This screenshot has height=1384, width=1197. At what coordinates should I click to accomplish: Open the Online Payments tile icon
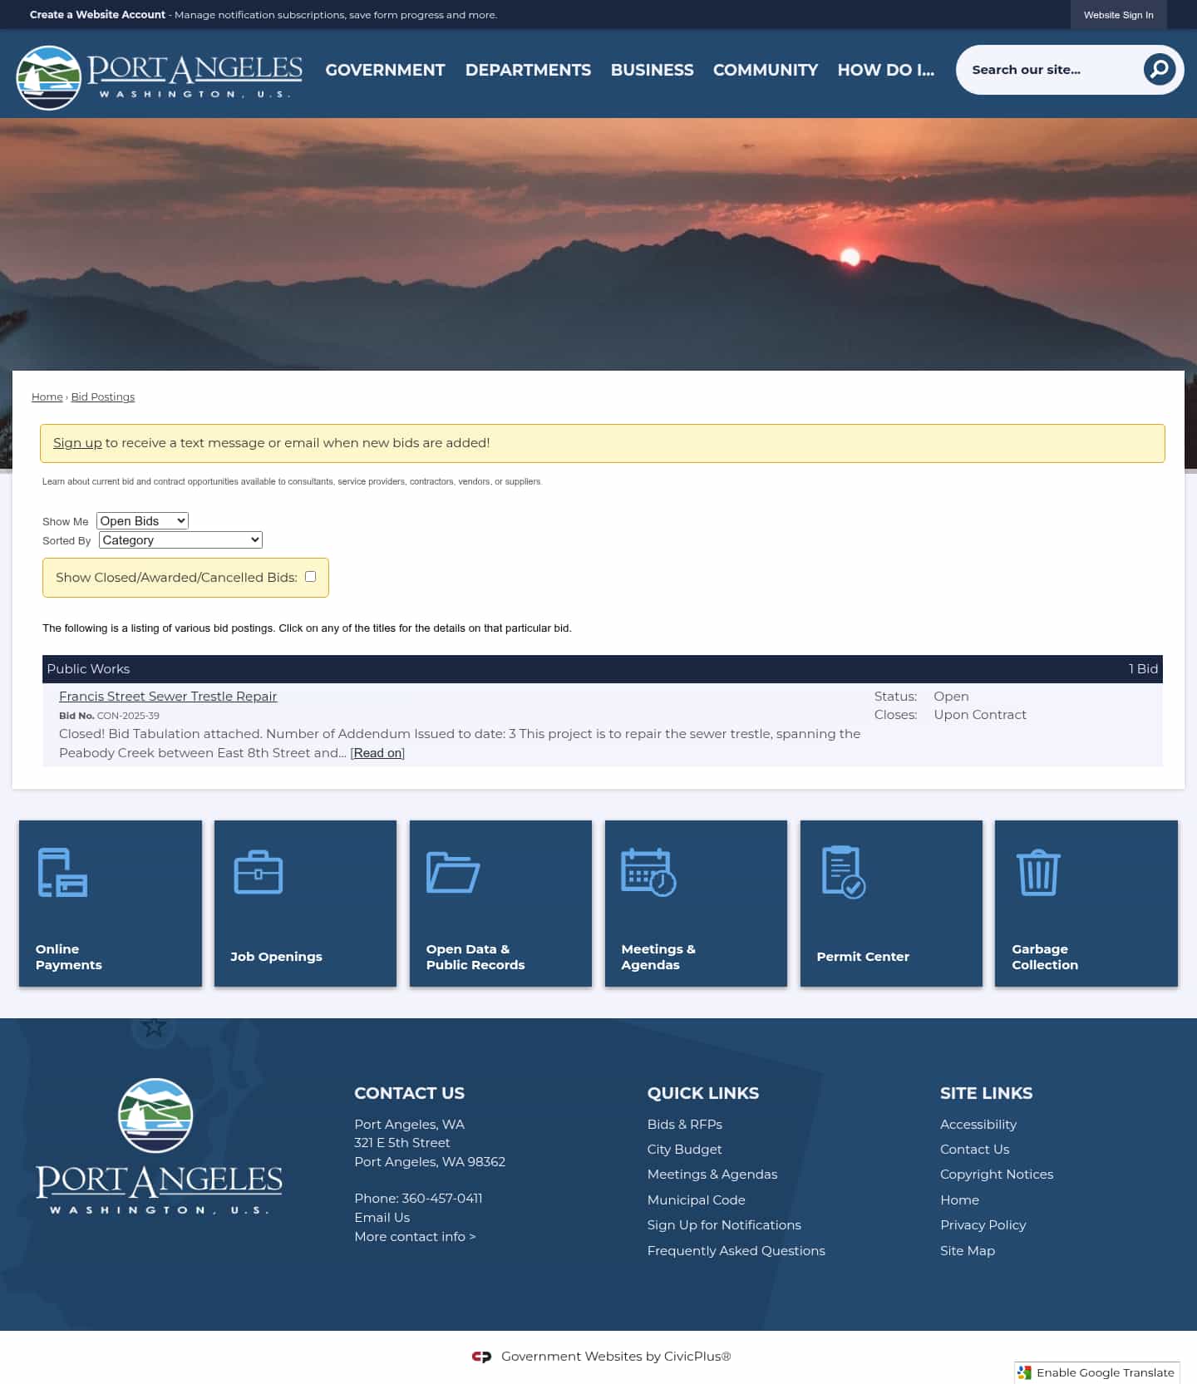pos(62,872)
